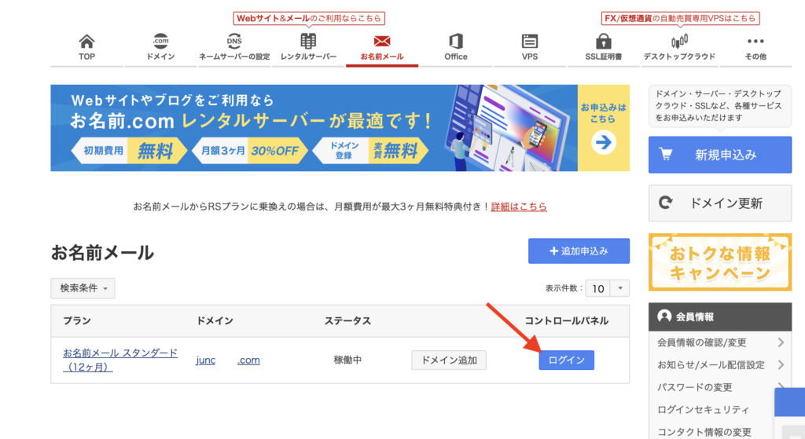Viewport: 805px width, 439px height.
Task: Open the 表示件数 dropdown arrow
Action: pyautogui.click(x=620, y=288)
